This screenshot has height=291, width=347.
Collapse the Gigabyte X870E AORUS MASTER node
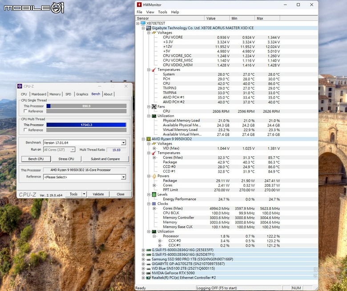click(143, 28)
